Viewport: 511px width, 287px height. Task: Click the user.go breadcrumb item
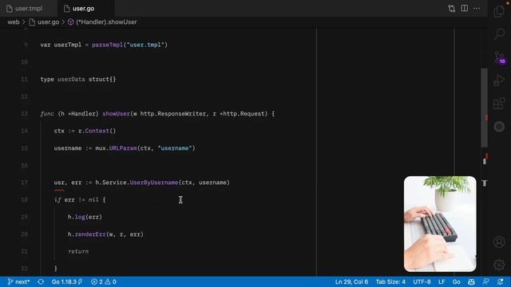click(48, 22)
